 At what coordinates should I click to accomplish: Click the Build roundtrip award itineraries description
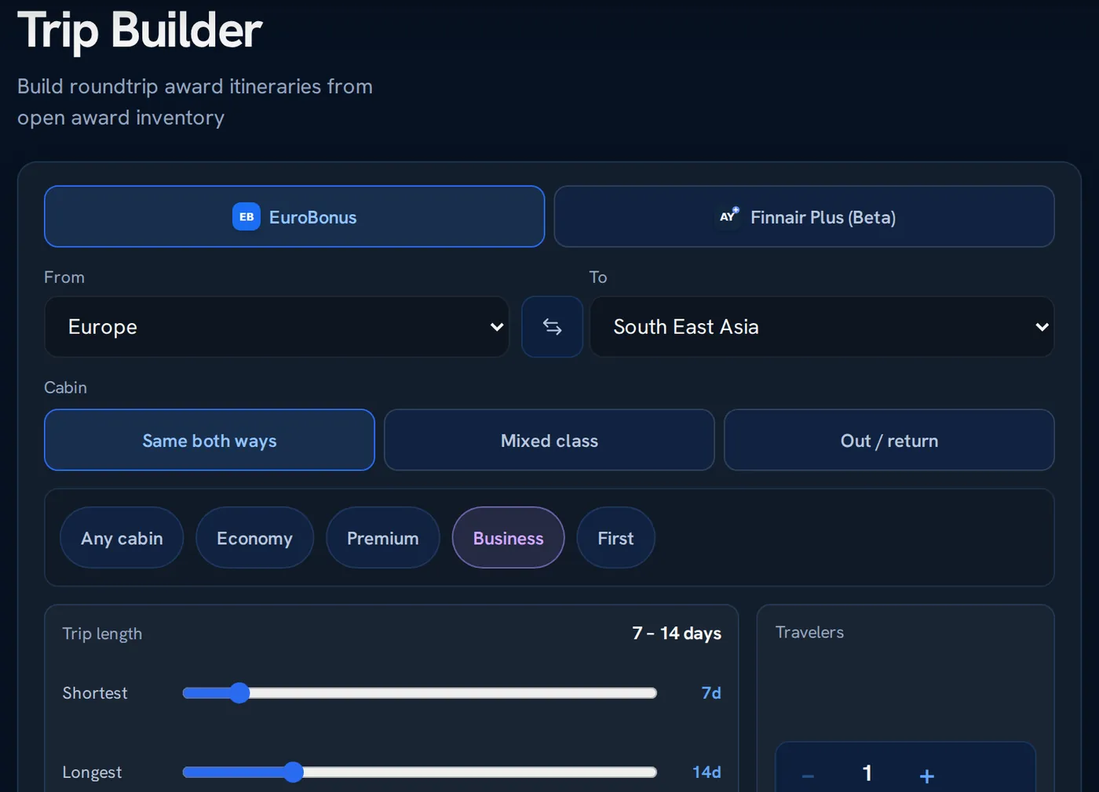(195, 102)
